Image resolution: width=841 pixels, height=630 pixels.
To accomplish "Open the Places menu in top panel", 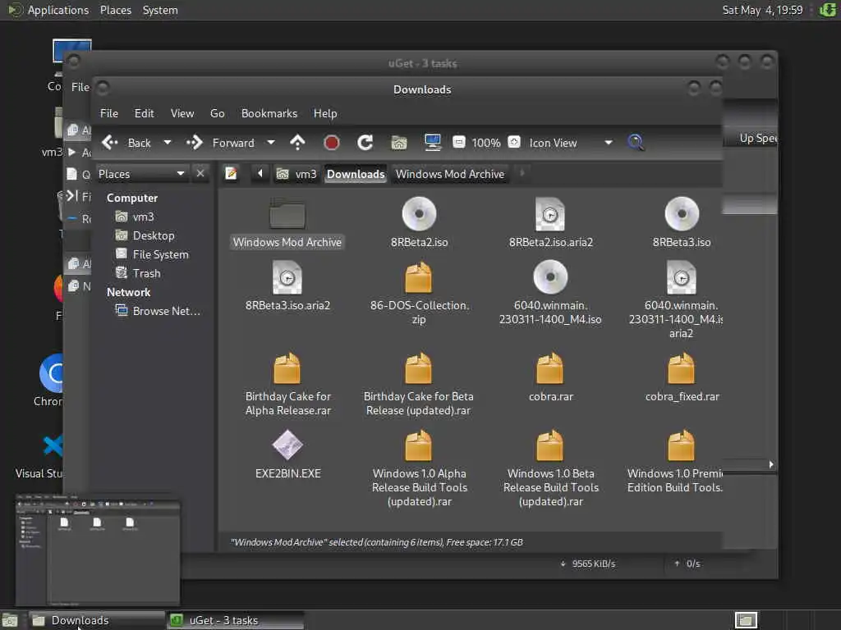I will (115, 10).
